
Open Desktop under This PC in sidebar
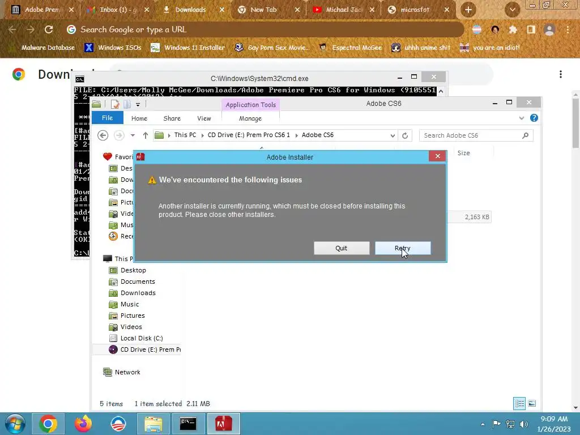(x=133, y=270)
